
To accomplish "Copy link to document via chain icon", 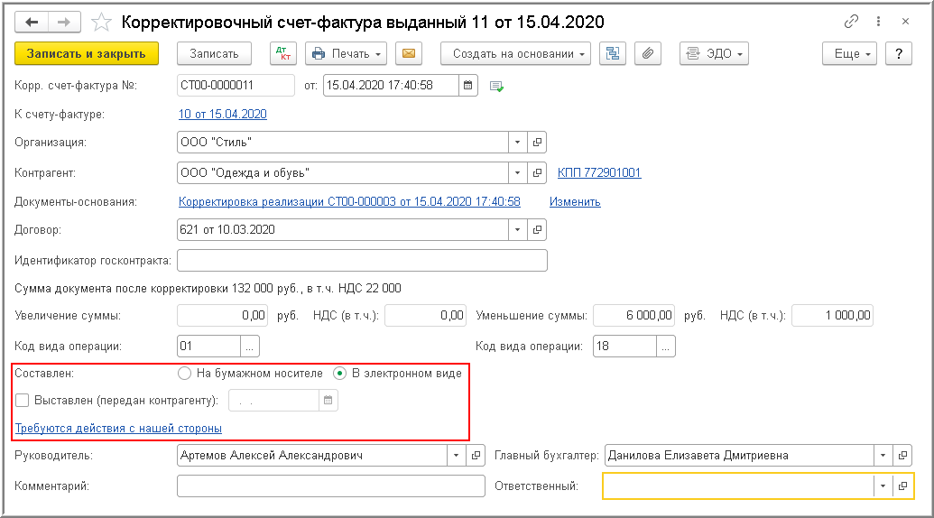I will [x=851, y=22].
